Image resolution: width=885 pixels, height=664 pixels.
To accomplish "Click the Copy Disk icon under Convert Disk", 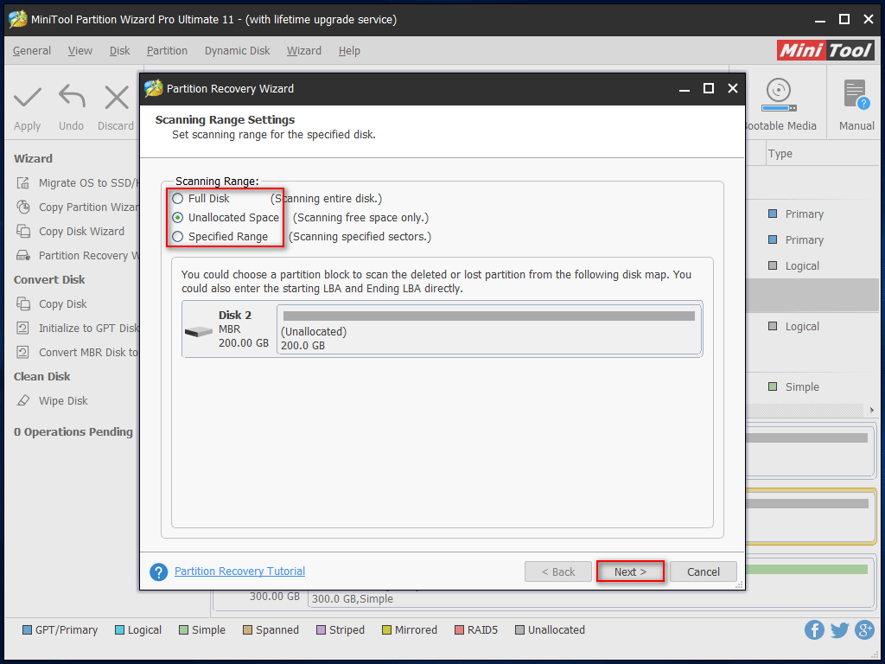I will click(x=23, y=303).
